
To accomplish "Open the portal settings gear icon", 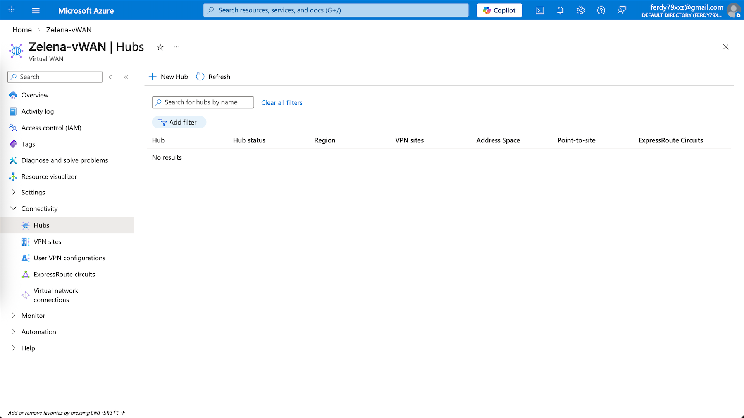I will click(x=580, y=10).
